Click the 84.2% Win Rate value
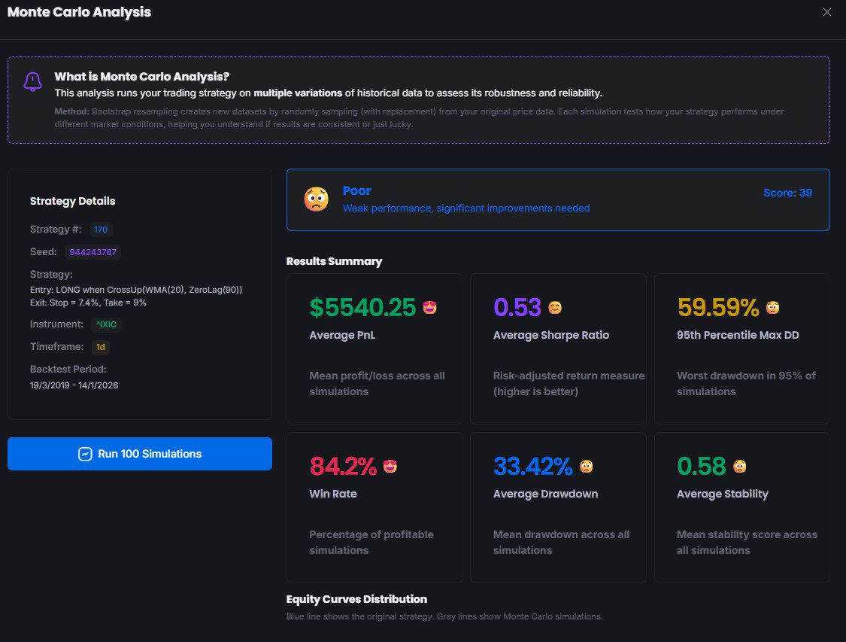846x642 pixels. coord(343,467)
